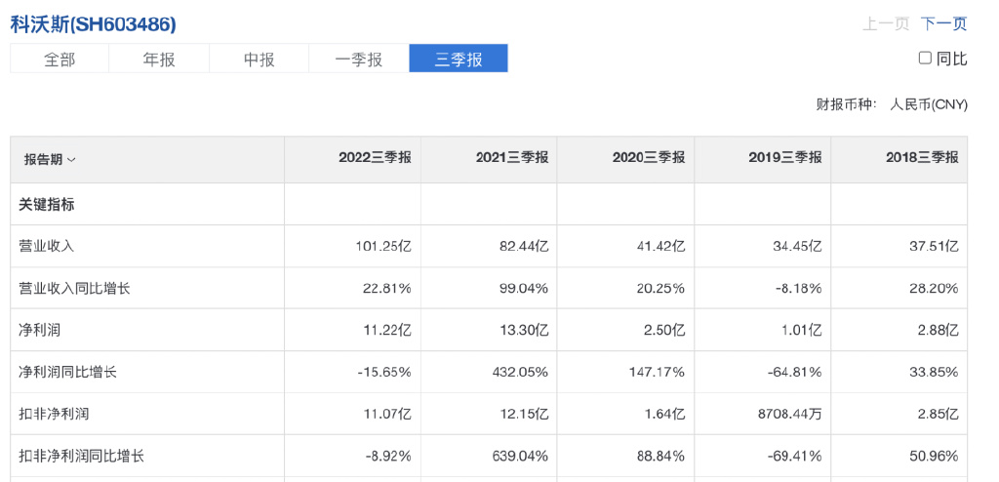Click the 2019三季报 column header
999x482 pixels.
point(784,158)
